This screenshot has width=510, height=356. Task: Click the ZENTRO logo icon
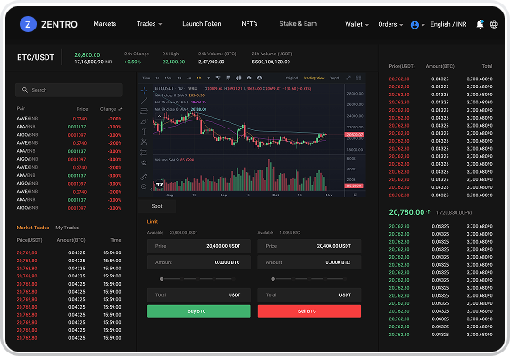pyautogui.click(x=28, y=24)
